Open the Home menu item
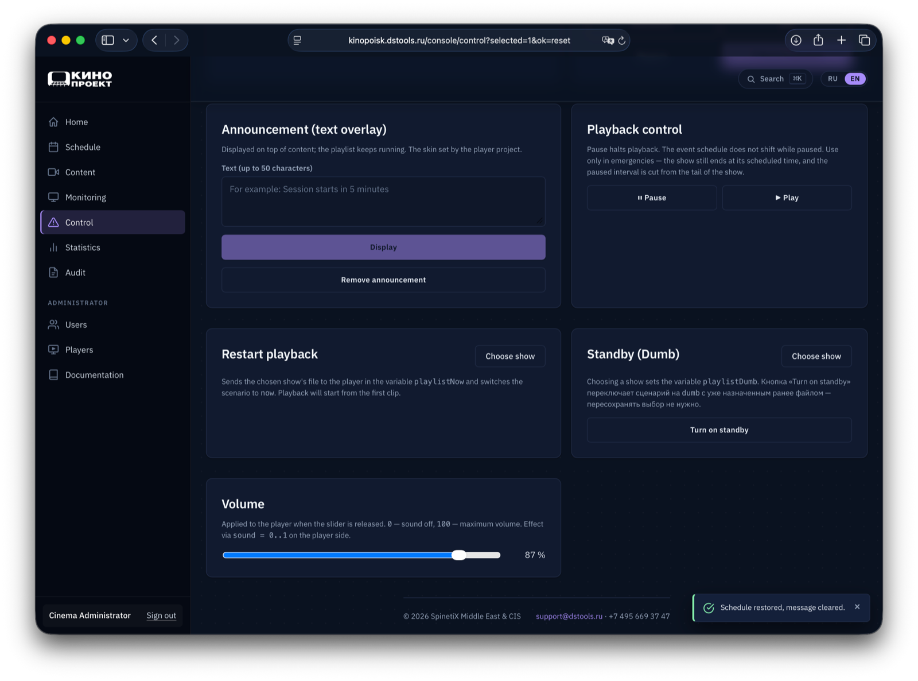918x681 pixels. click(113, 122)
